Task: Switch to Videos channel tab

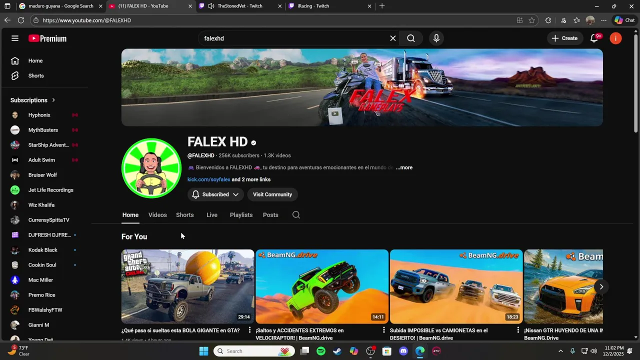Action: point(157,215)
